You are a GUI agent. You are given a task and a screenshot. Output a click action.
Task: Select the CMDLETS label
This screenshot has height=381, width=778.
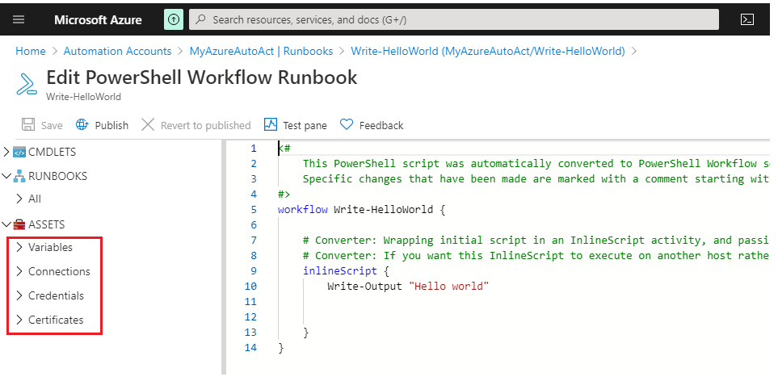(x=52, y=152)
